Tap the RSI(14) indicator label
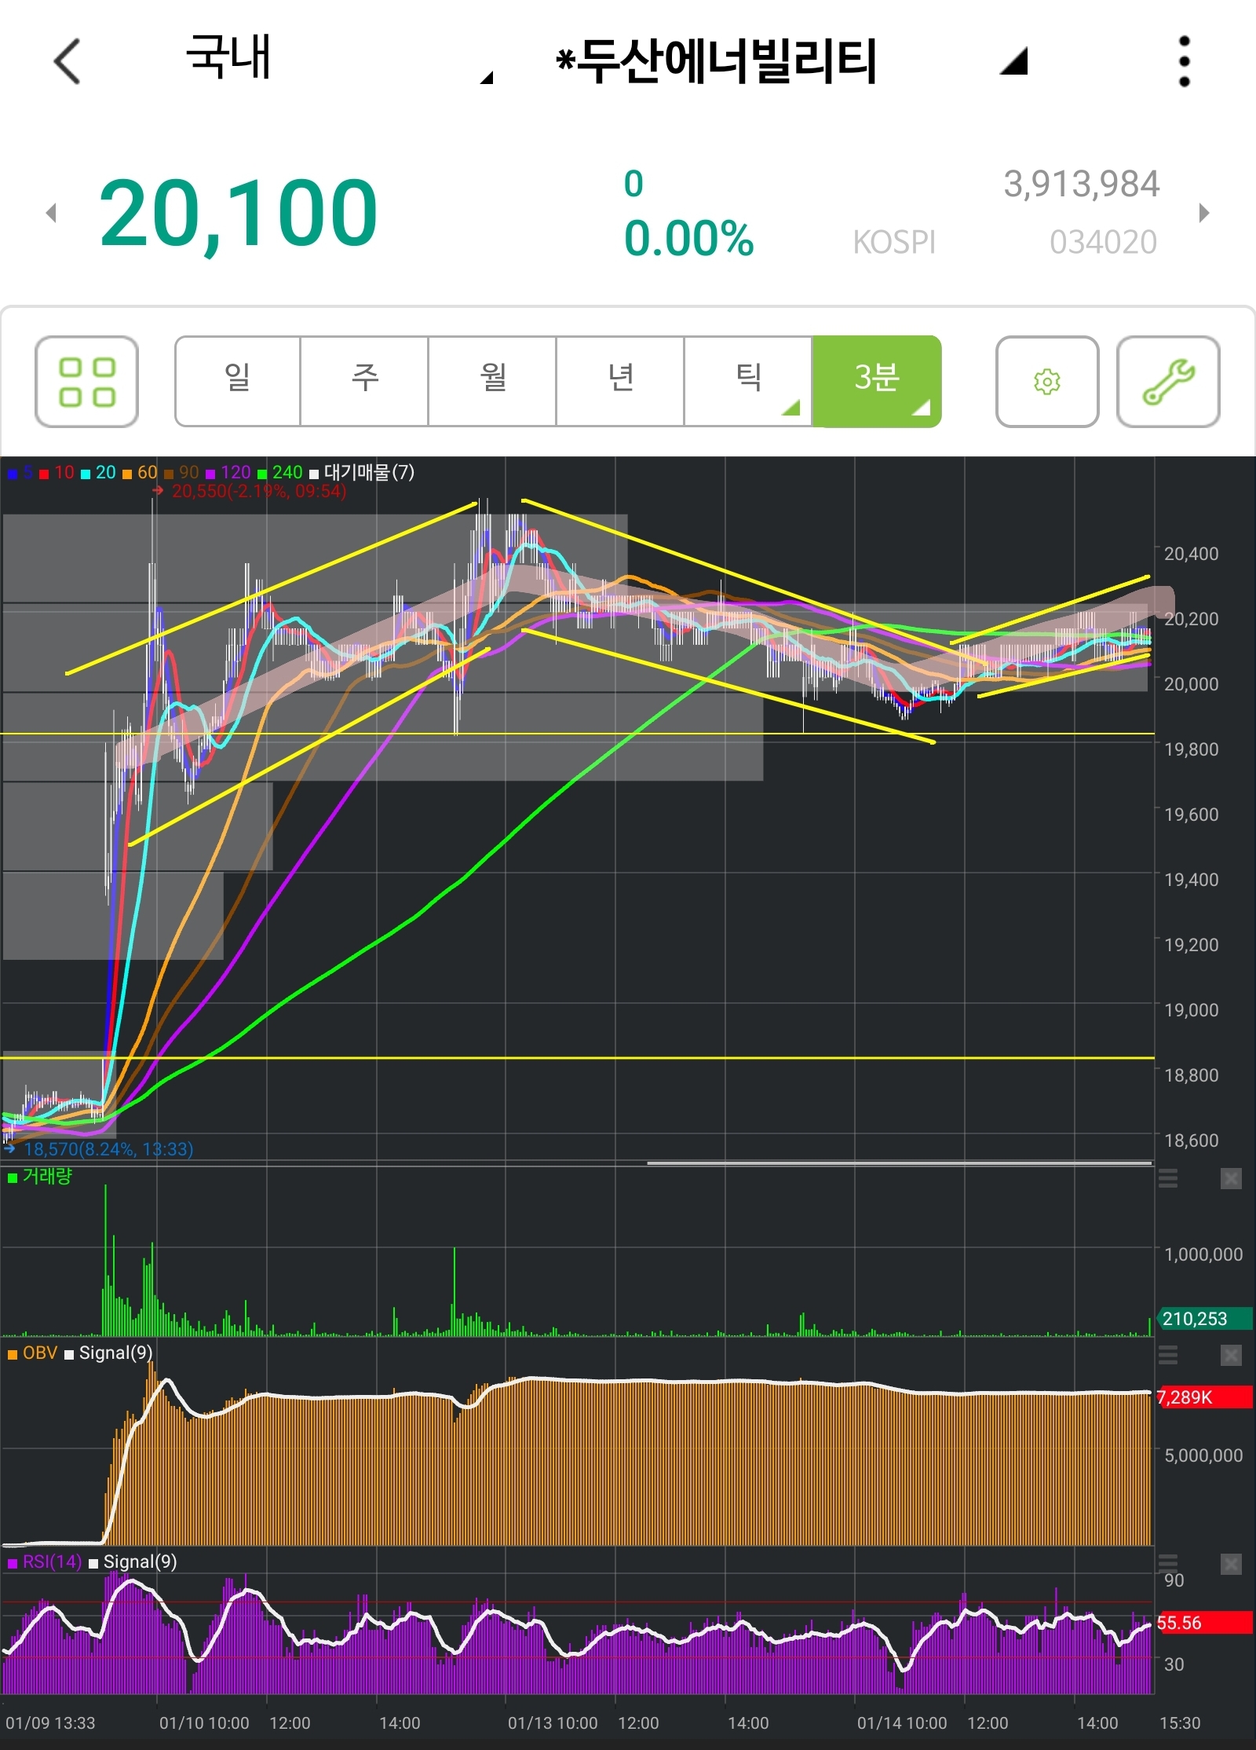Screen dimensions: 1256x1750 [x=45, y=1561]
